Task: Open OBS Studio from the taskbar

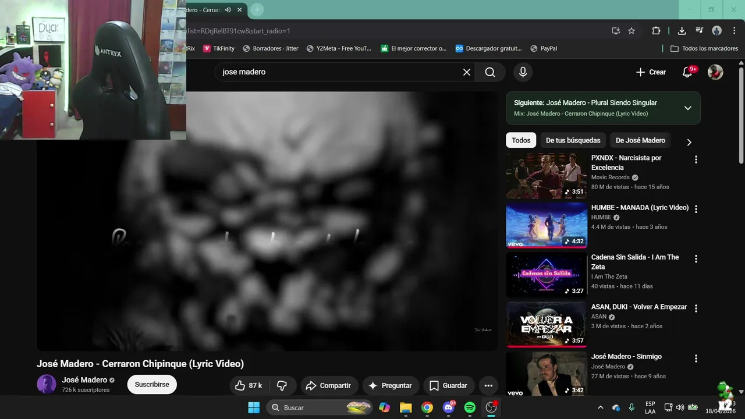Action: click(491, 407)
